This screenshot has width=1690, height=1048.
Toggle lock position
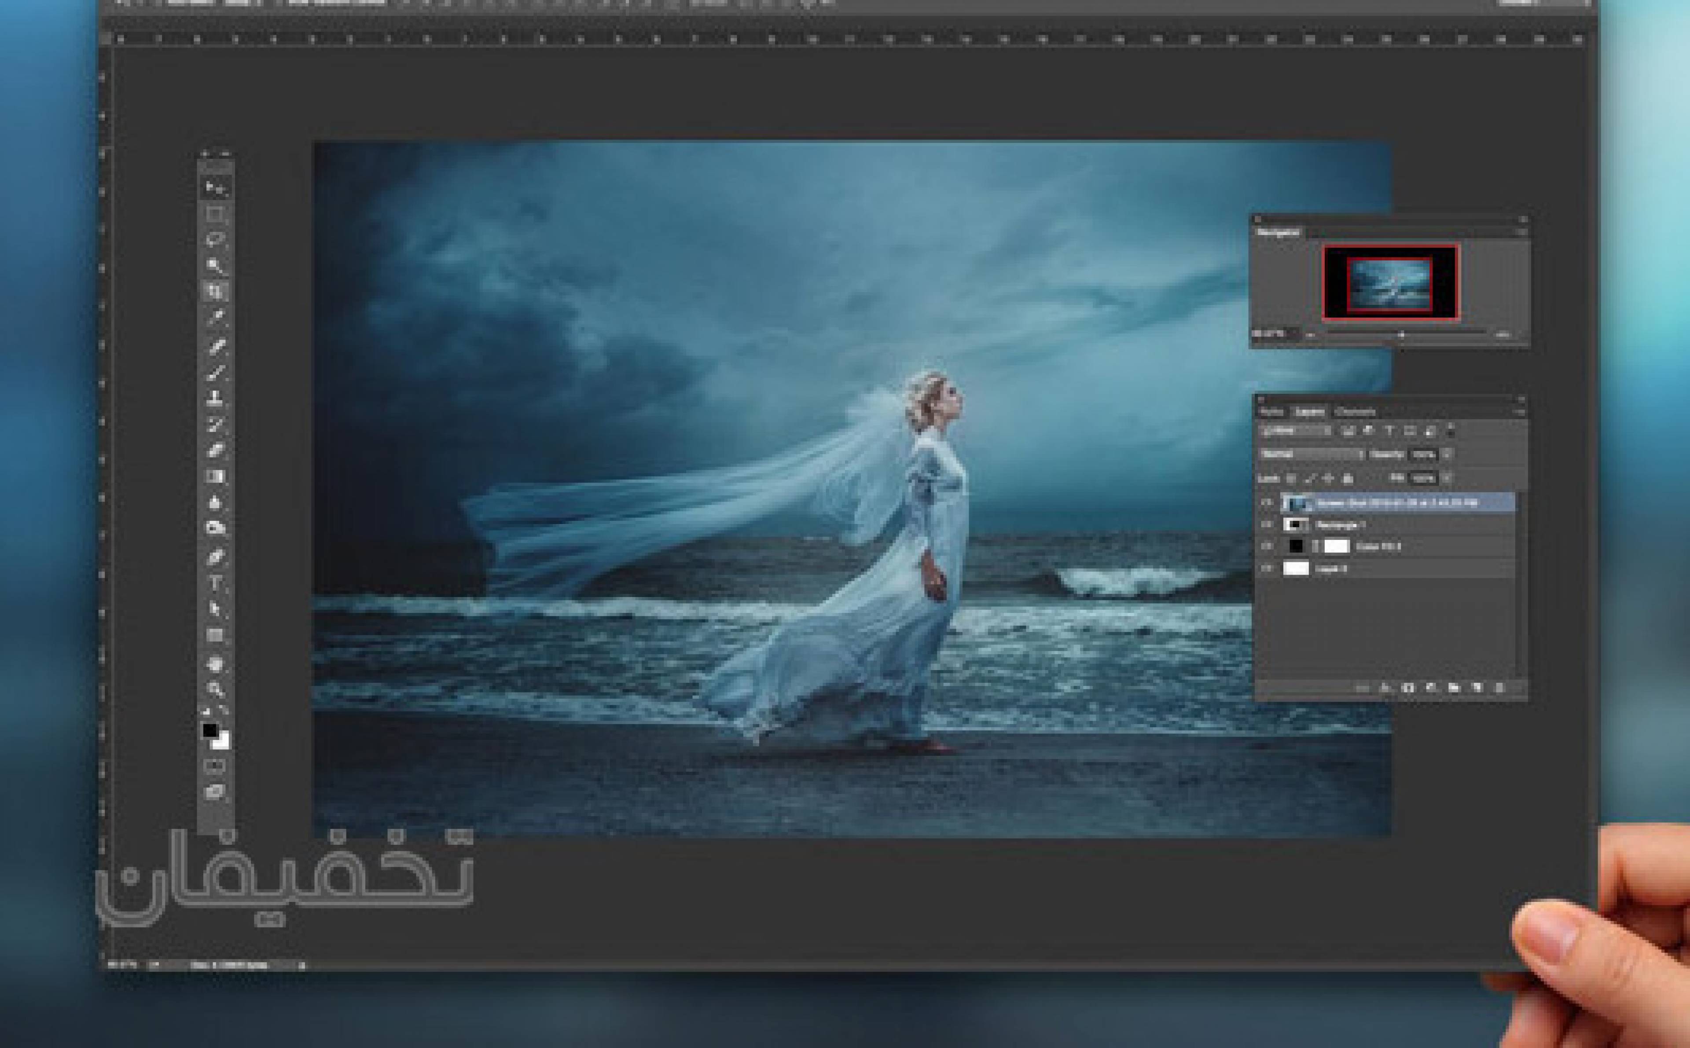point(1328,478)
